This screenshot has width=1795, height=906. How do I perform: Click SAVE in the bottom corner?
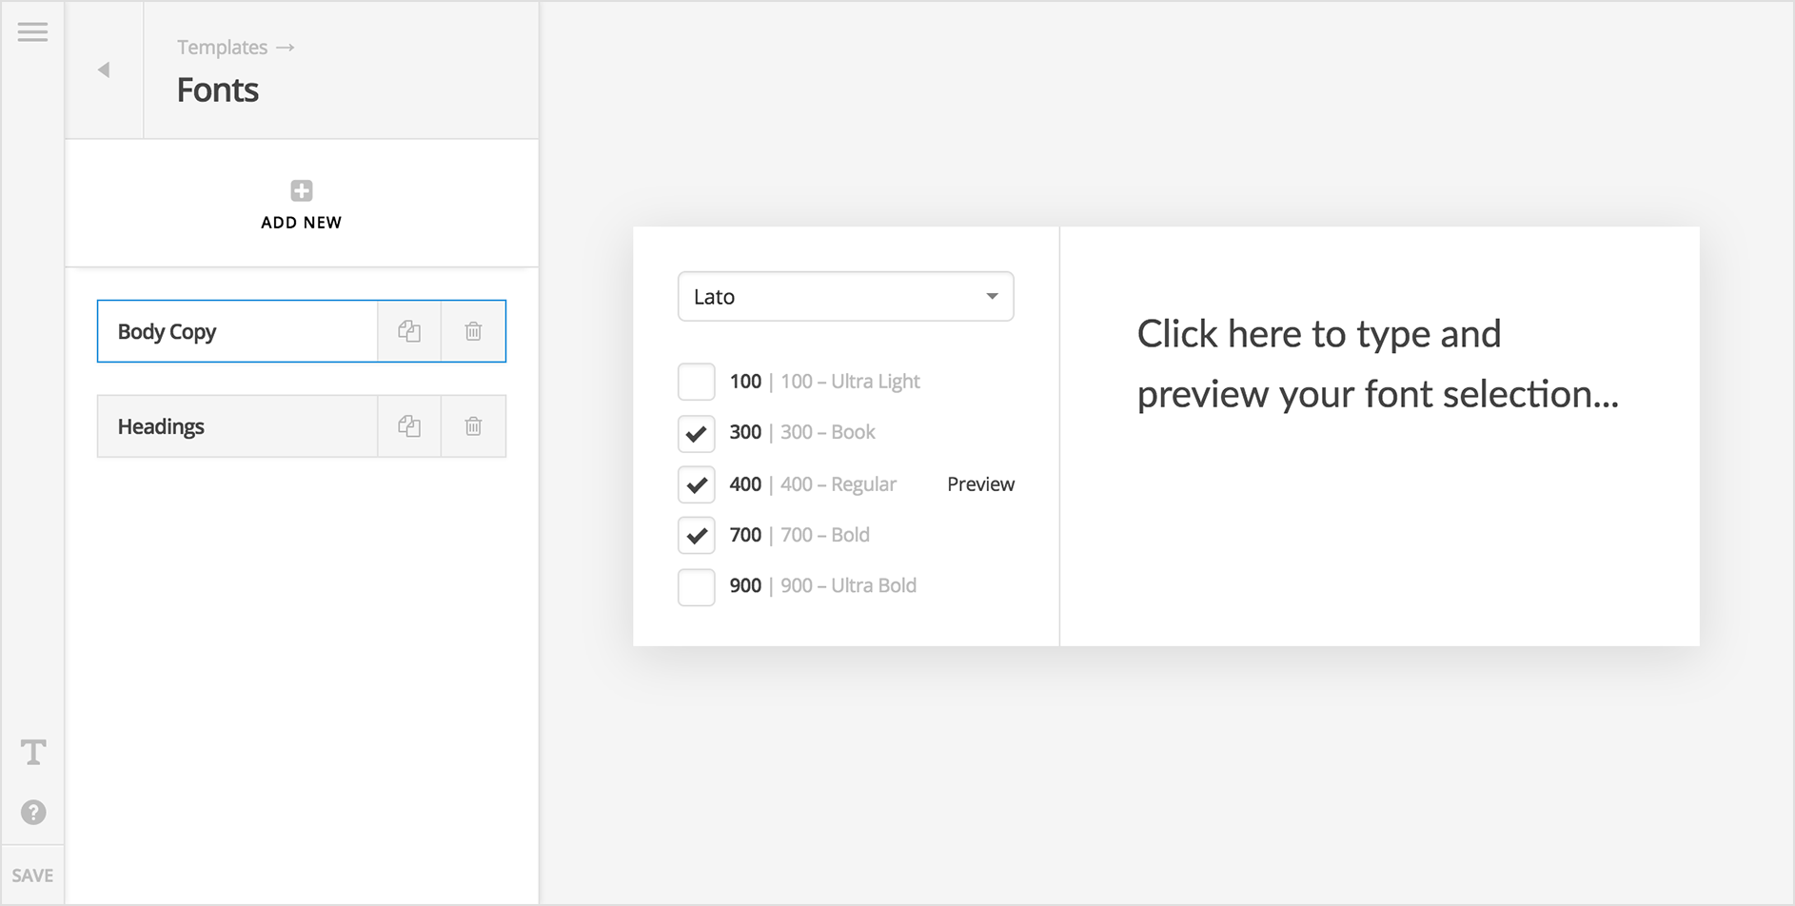click(x=33, y=874)
